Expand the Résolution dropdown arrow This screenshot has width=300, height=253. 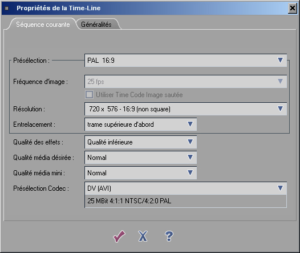280,109
